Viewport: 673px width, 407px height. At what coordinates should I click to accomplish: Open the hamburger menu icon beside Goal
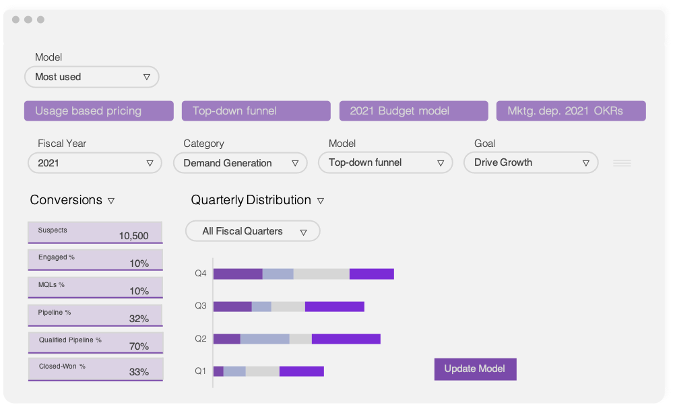tap(622, 163)
